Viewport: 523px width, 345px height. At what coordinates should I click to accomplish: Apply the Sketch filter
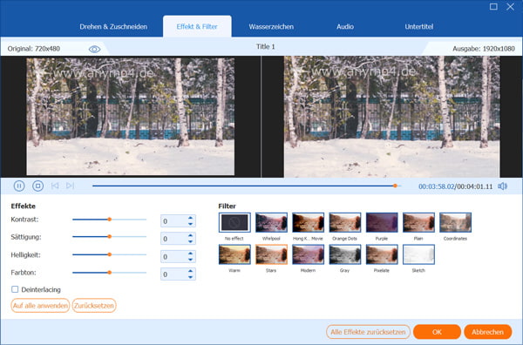(x=418, y=254)
